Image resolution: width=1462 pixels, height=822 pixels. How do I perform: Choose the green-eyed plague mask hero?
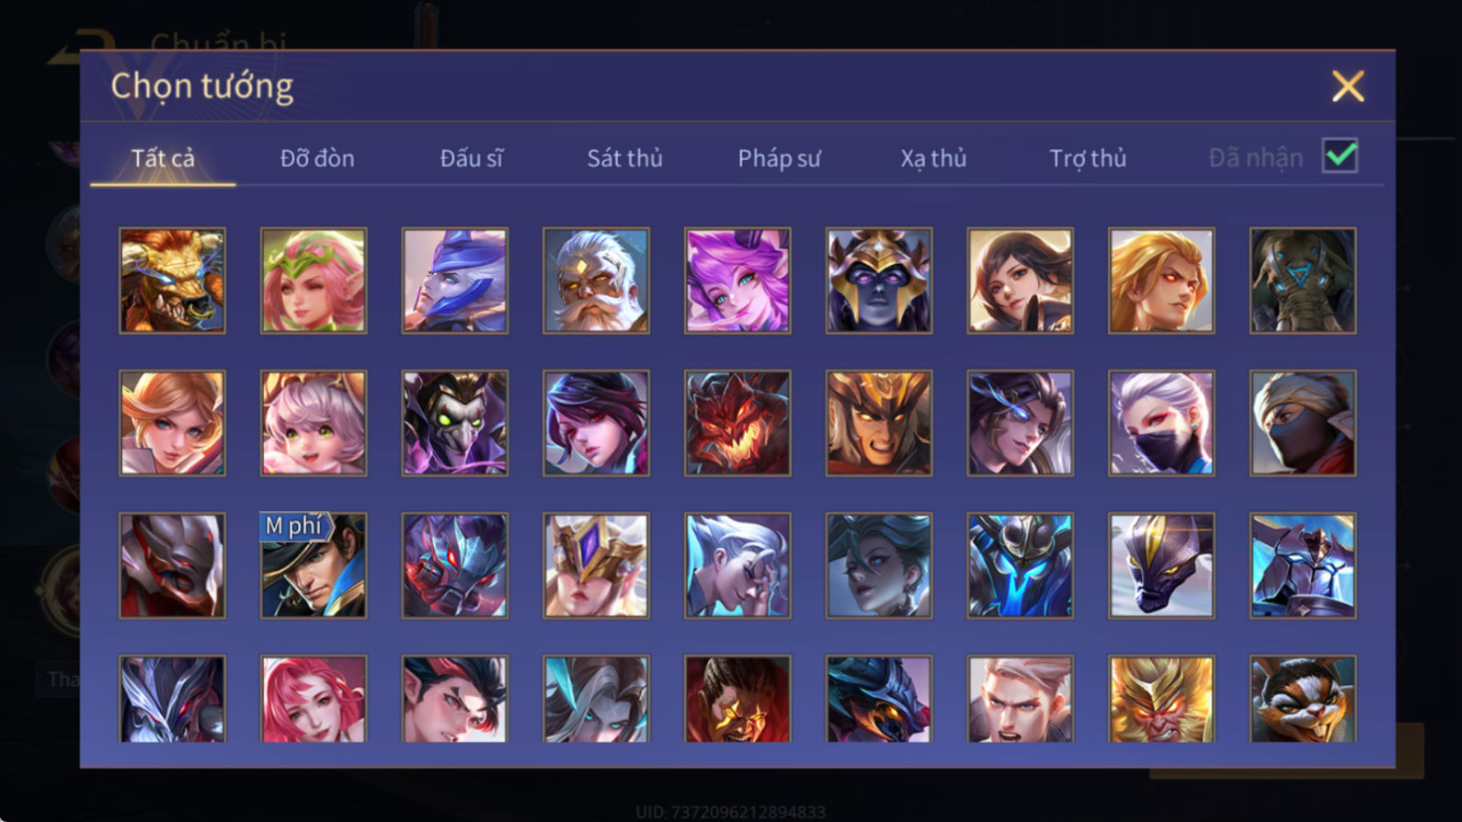(454, 423)
